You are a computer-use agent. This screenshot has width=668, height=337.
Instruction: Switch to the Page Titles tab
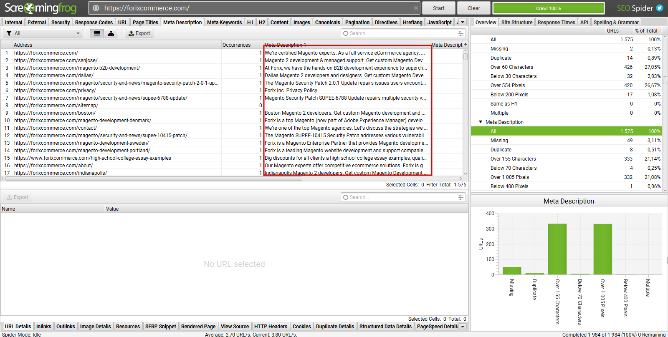pyautogui.click(x=145, y=23)
